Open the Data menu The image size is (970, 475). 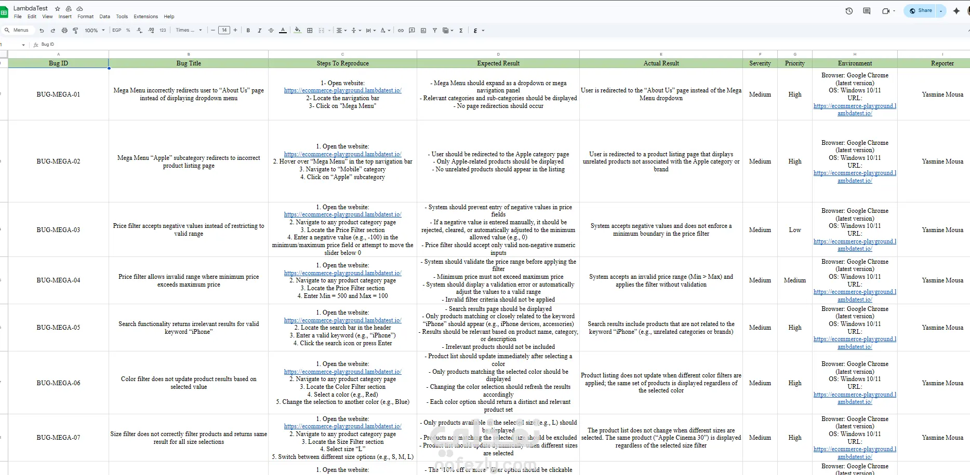coord(104,17)
